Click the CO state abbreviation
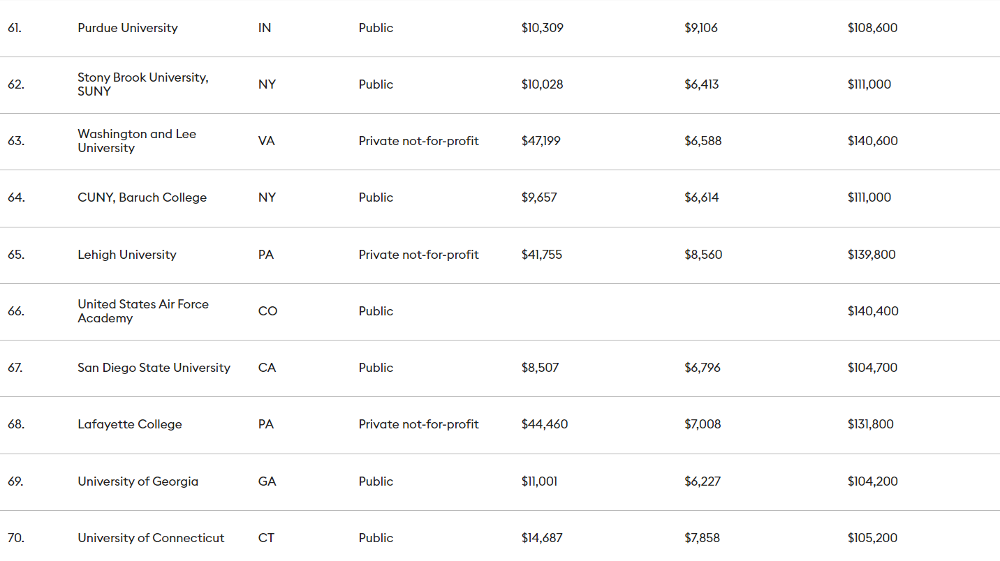The image size is (1000, 561). [x=267, y=311]
